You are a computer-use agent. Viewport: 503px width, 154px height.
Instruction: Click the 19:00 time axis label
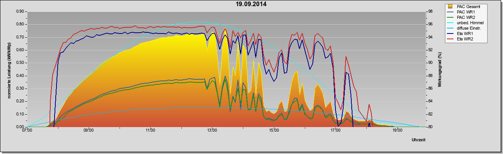coord(397,131)
